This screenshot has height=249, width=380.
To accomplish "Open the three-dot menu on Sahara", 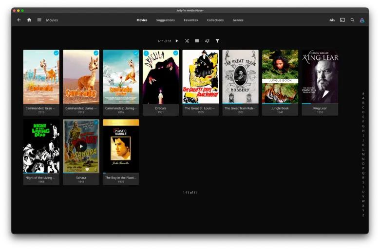I will pyautogui.click(x=95, y=169).
